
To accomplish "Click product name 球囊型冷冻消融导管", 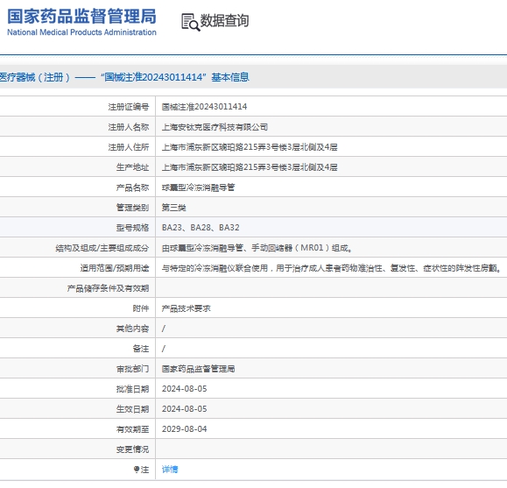I will point(198,187).
